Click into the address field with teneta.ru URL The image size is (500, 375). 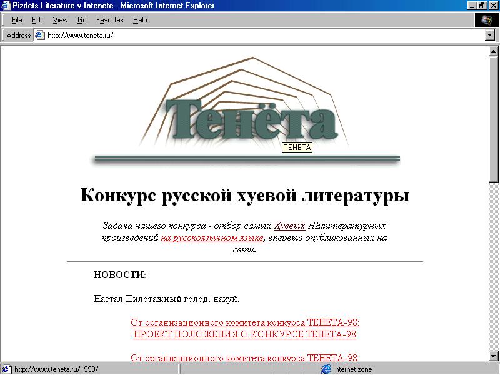pos(264,35)
